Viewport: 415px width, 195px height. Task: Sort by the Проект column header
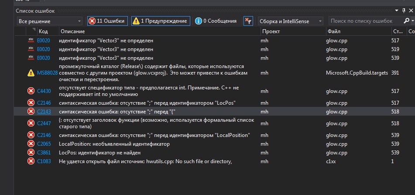point(293,31)
